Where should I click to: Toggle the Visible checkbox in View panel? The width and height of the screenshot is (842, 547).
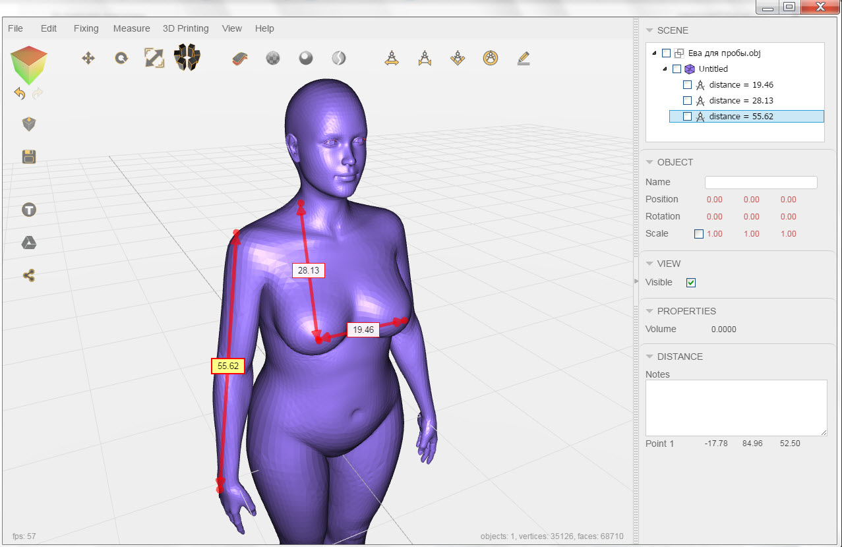click(x=691, y=283)
